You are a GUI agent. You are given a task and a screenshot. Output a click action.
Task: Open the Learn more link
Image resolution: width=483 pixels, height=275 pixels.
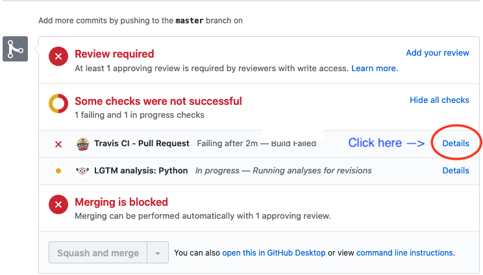coord(374,68)
